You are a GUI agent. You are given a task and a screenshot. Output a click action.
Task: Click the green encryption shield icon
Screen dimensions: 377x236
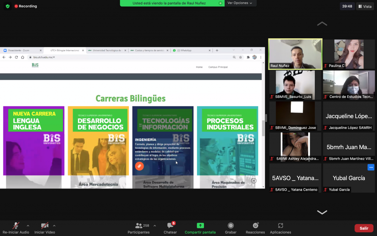coord(7,6)
